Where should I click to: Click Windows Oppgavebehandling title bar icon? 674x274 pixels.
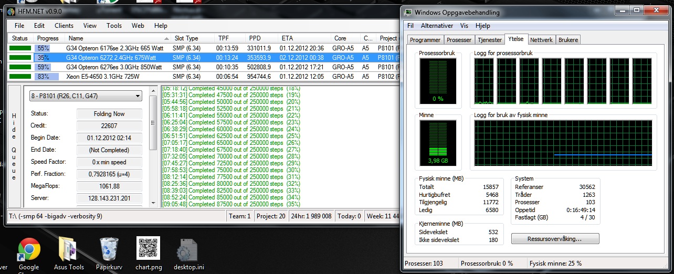pos(408,12)
